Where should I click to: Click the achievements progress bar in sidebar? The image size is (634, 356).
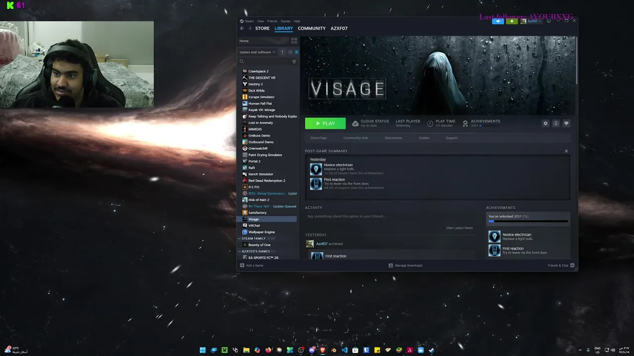click(528, 222)
